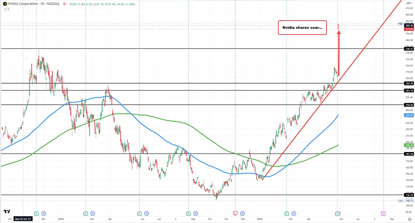Open the green earnings marker before Mar 2023
415x223 pixels.
coord(287,213)
